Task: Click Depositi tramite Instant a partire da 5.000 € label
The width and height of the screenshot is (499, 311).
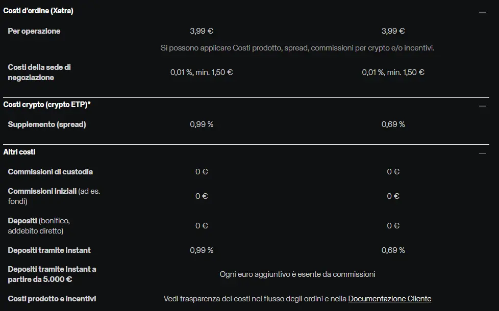Action: coord(52,274)
